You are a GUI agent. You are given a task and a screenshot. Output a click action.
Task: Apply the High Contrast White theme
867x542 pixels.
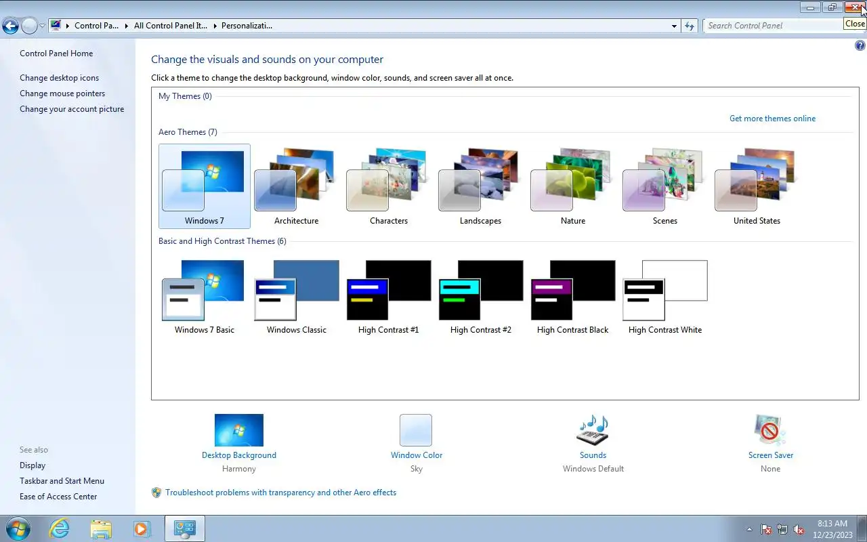pyautogui.click(x=664, y=296)
